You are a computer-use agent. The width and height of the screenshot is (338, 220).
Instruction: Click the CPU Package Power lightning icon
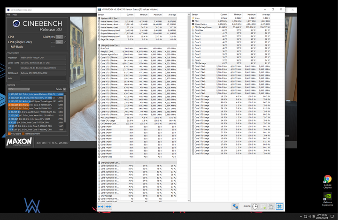pos(193,27)
